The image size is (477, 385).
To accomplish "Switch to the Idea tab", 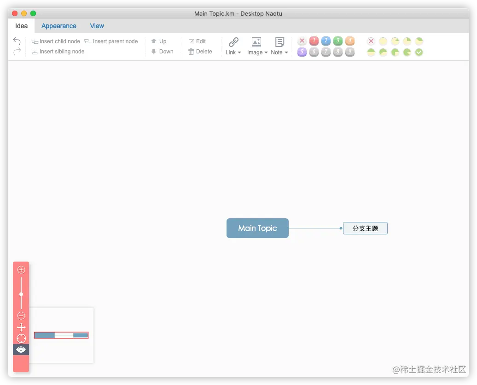I will click(21, 26).
